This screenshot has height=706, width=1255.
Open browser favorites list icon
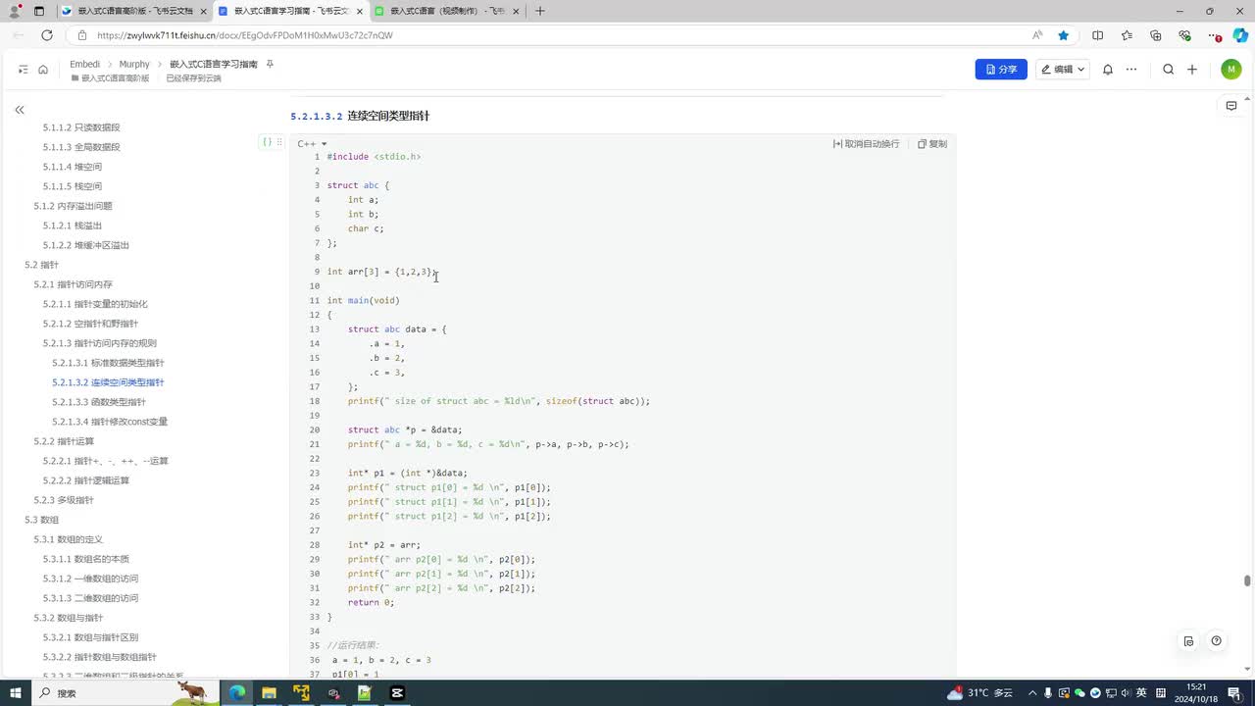coord(1128,35)
